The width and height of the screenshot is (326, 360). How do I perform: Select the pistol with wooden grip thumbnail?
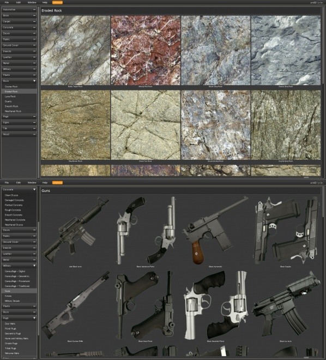pos(216,231)
